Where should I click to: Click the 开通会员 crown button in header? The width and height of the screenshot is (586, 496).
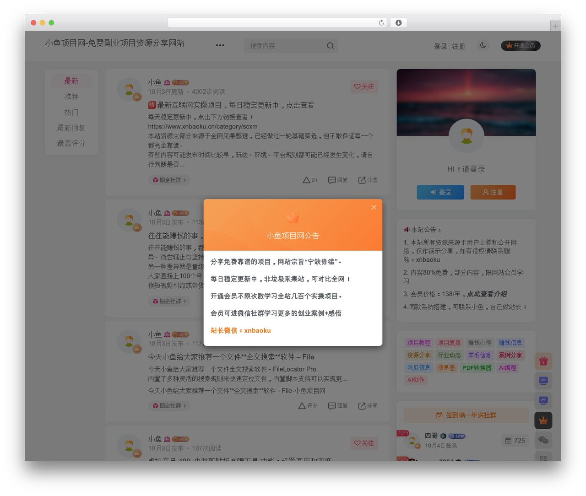521,46
